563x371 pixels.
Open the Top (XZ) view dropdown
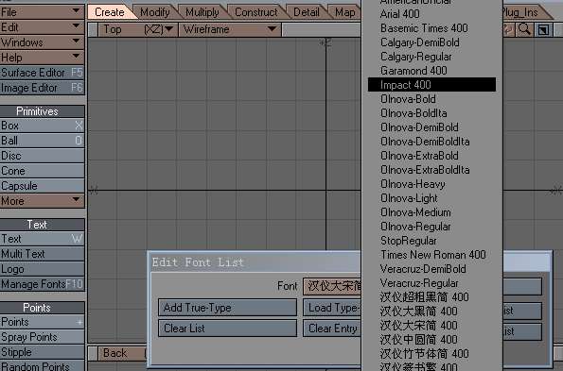click(x=138, y=29)
